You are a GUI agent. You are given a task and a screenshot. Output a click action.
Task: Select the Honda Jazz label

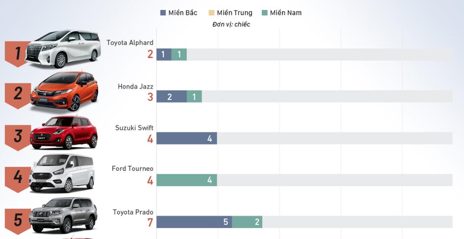point(135,86)
